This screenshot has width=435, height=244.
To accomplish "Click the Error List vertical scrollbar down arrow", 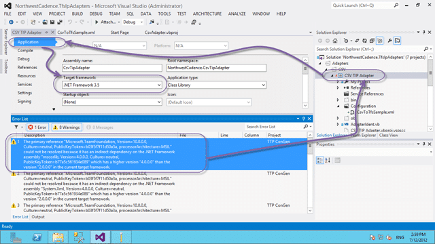I will click(310, 211).
